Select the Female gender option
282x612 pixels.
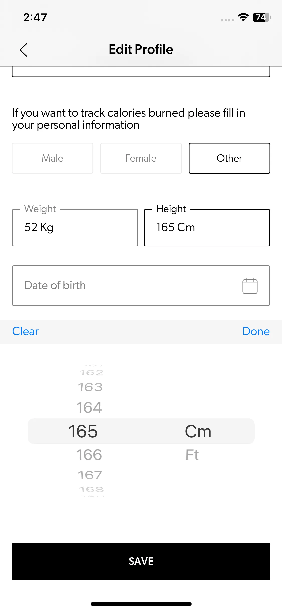click(141, 158)
